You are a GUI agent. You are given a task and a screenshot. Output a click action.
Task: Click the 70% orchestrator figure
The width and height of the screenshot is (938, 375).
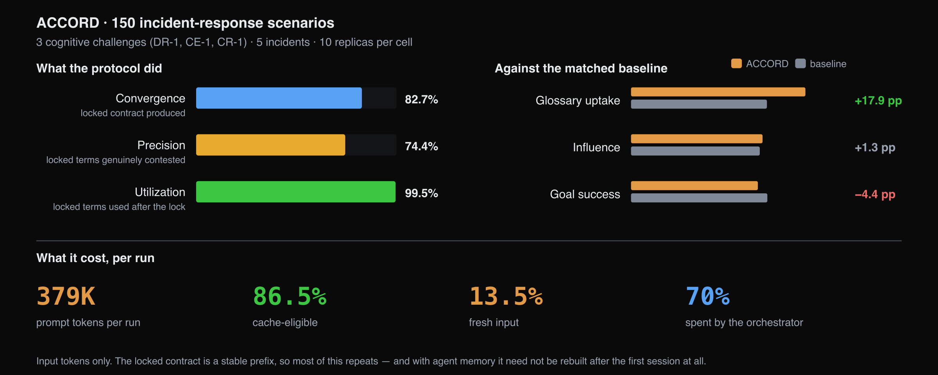[707, 296]
